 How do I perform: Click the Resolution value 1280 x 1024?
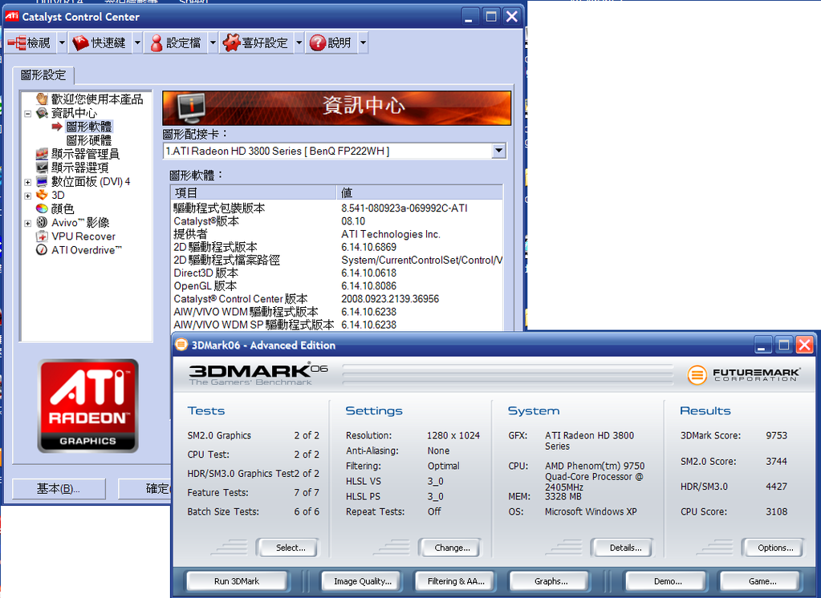(x=453, y=435)
